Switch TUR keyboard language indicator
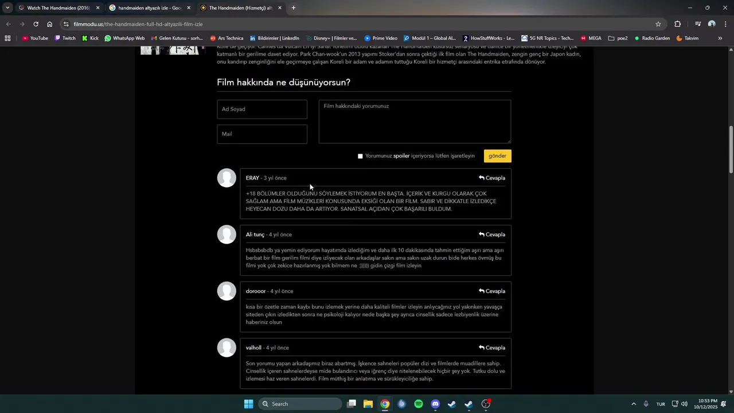 (661, 404)
